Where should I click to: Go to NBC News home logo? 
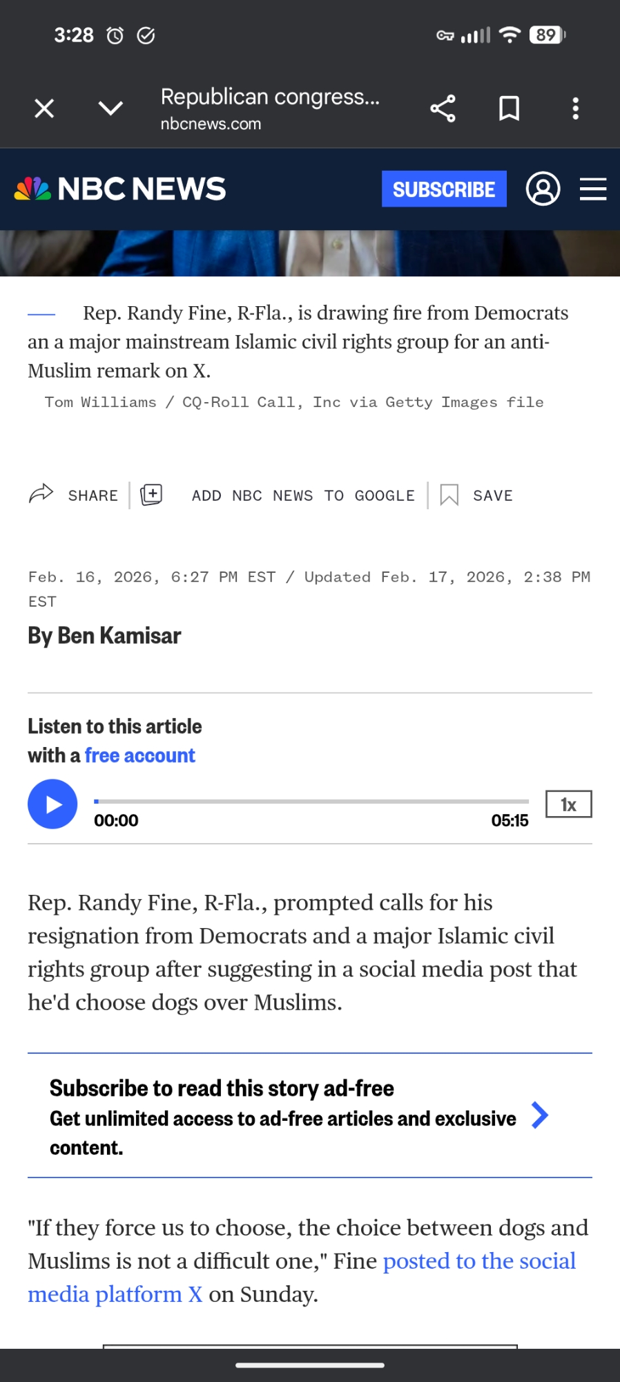[120, 189]
